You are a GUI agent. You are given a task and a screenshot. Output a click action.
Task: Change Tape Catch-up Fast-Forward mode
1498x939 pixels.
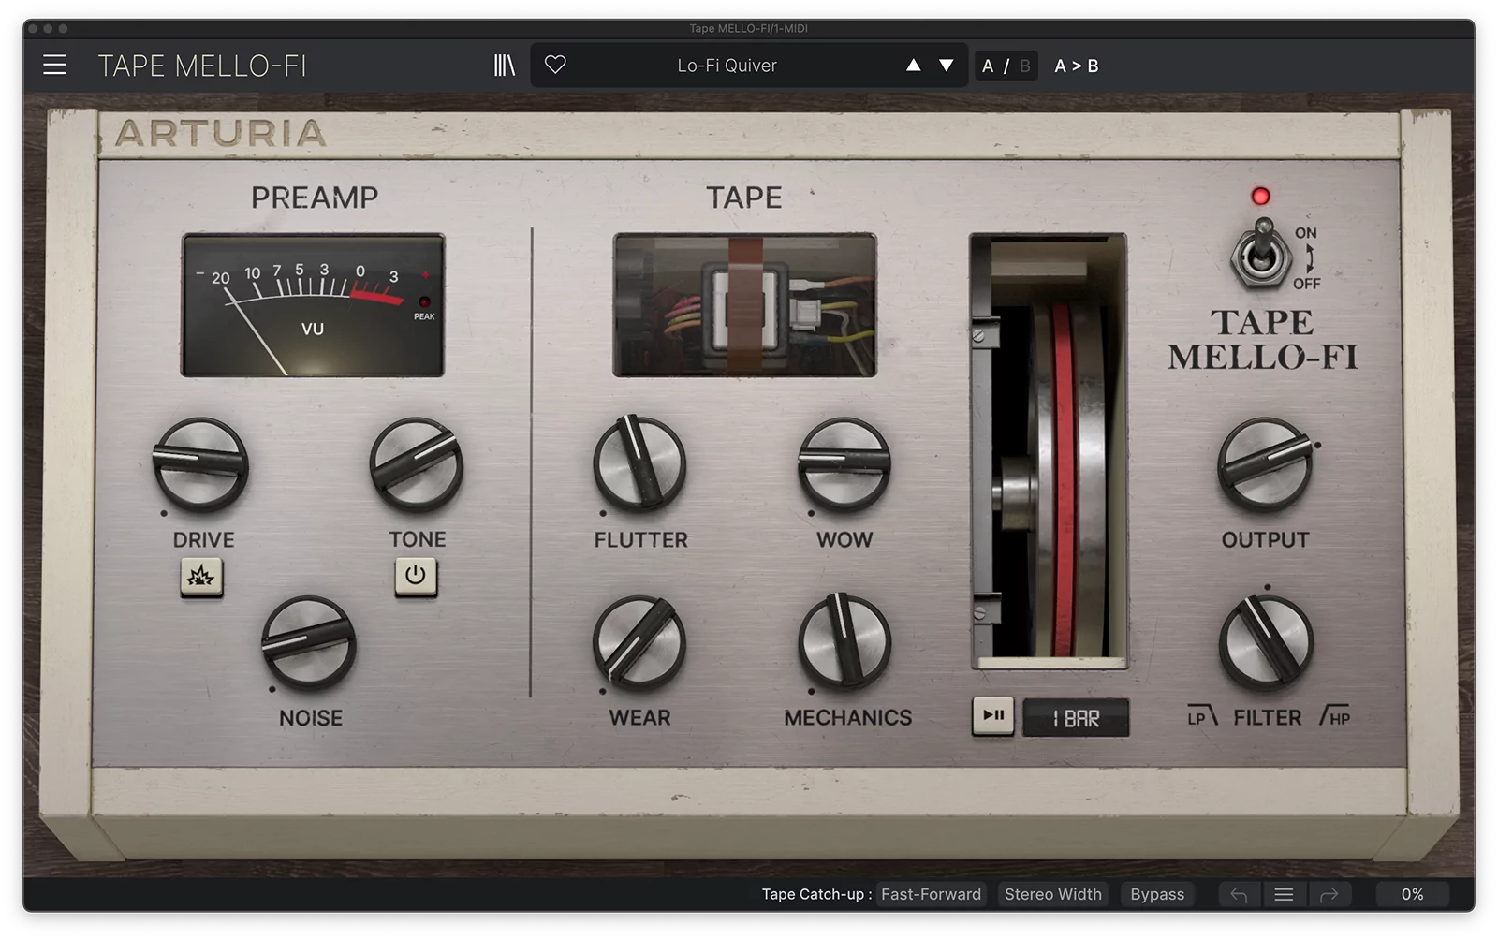click(x=931, y=895)
